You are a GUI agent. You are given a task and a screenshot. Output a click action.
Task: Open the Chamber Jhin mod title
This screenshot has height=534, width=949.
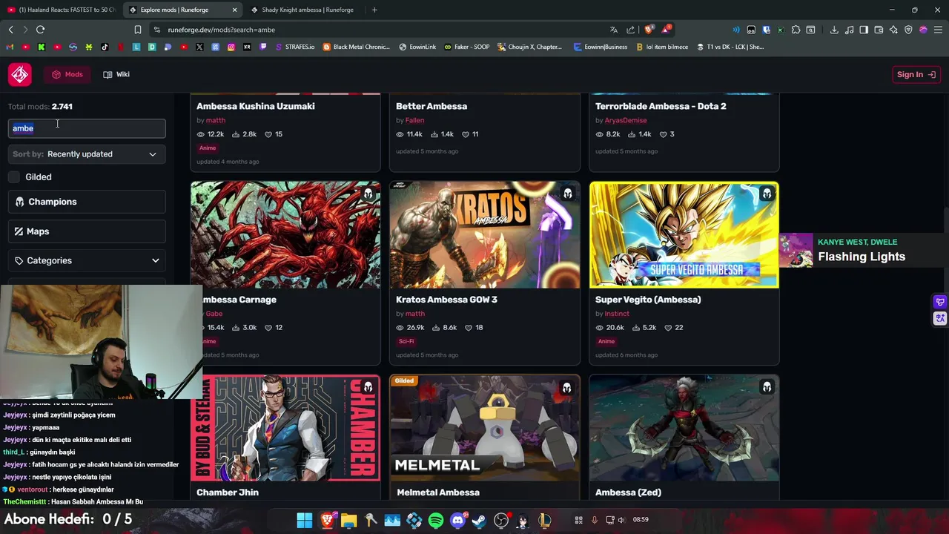point(228,492)
